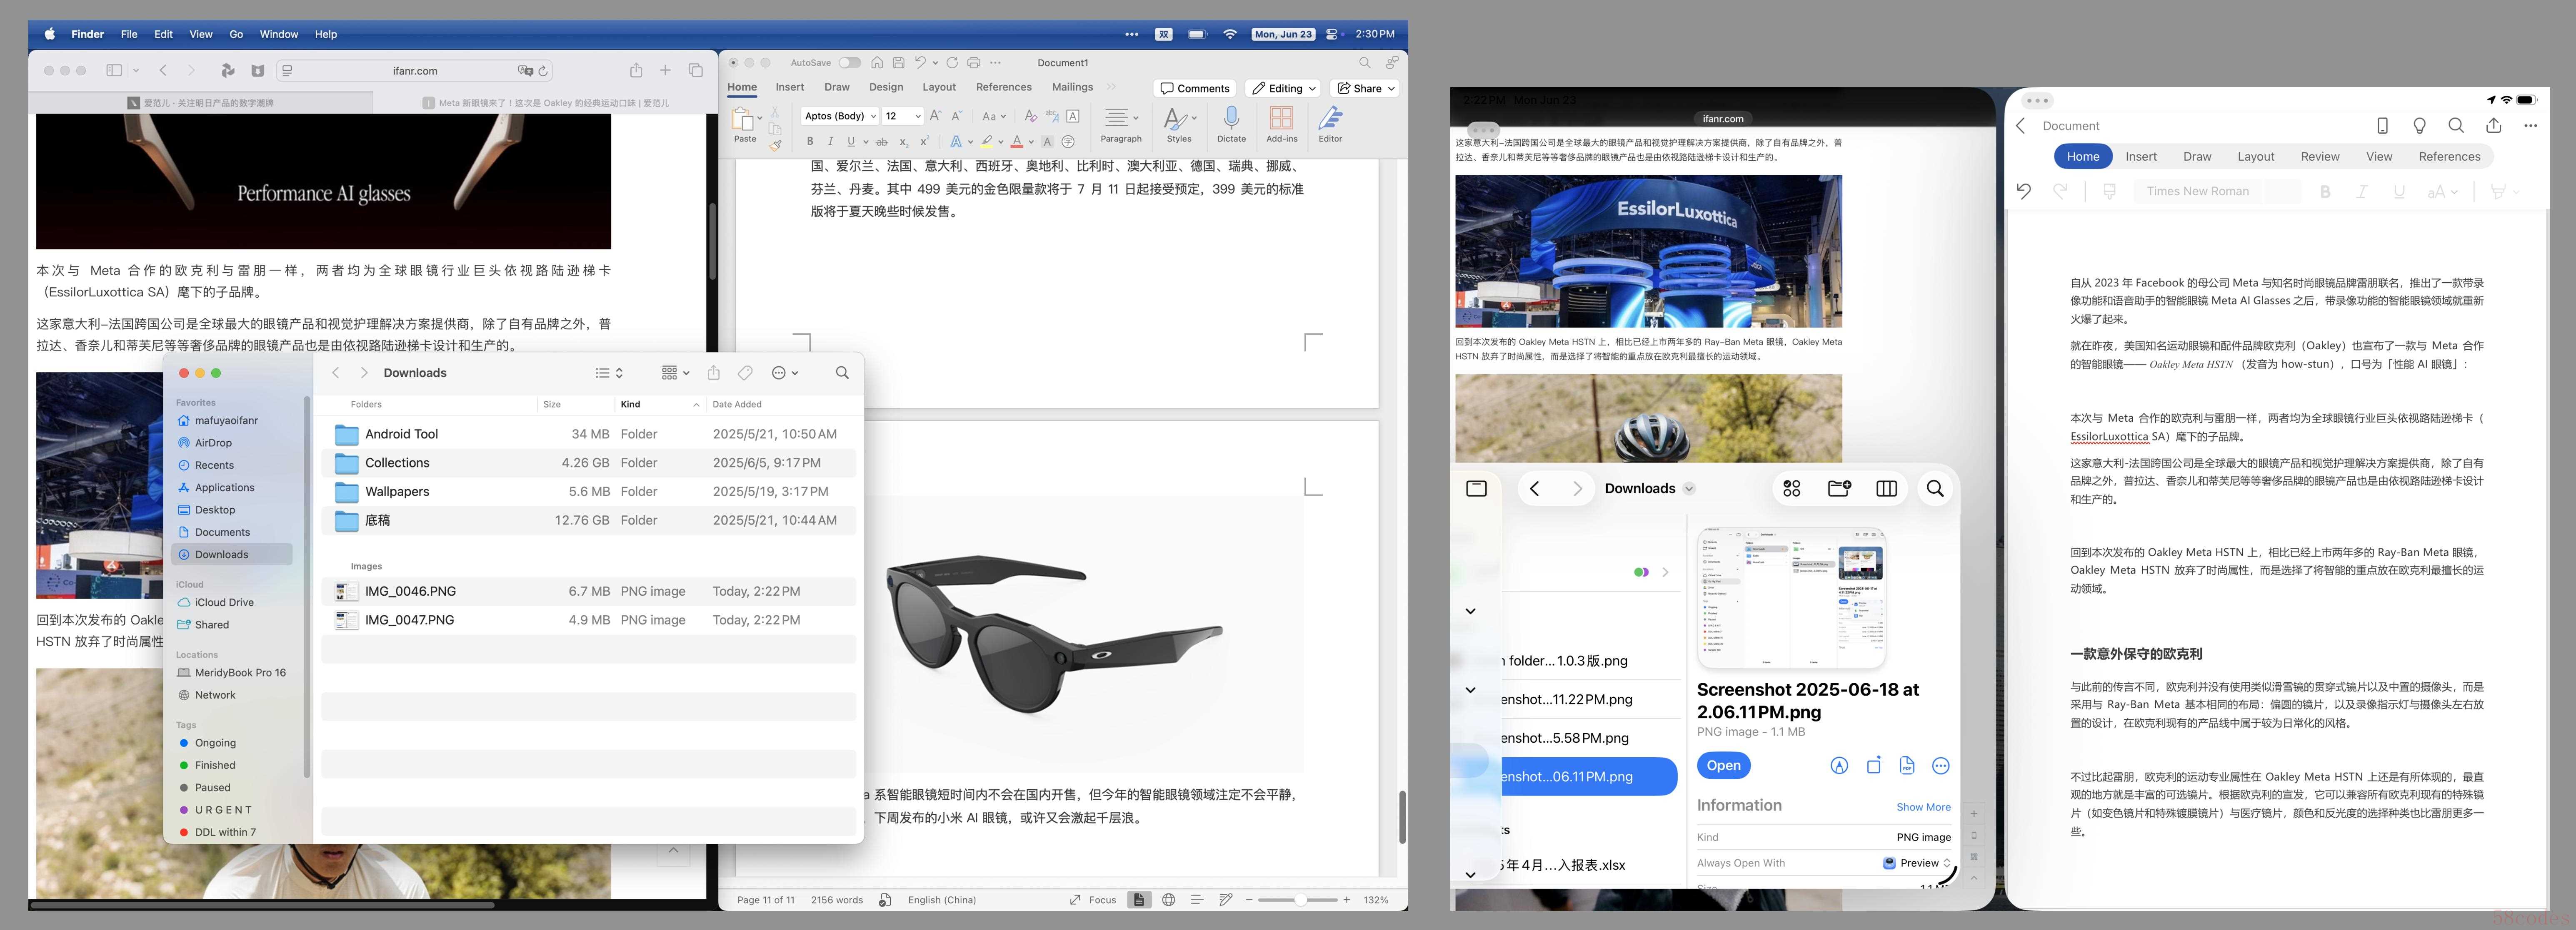Click the Markup icon in iPad Files preview
The width and height of the screenshot is (2576, 930).
coord(1839,766)
